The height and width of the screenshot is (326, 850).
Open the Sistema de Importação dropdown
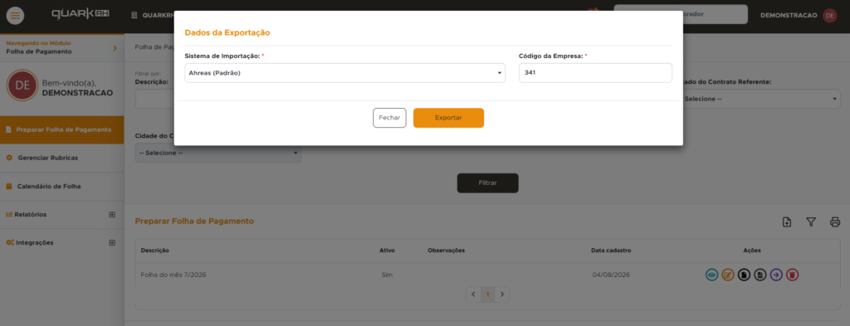[x=344, y=73]
